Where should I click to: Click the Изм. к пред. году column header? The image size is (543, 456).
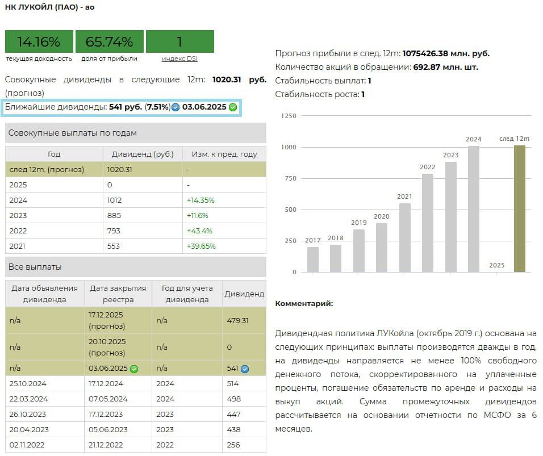(x=224, y=154)
